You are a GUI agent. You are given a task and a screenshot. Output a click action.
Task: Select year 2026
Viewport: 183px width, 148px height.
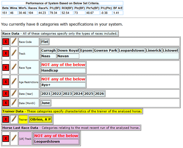(x=99, y=94)
